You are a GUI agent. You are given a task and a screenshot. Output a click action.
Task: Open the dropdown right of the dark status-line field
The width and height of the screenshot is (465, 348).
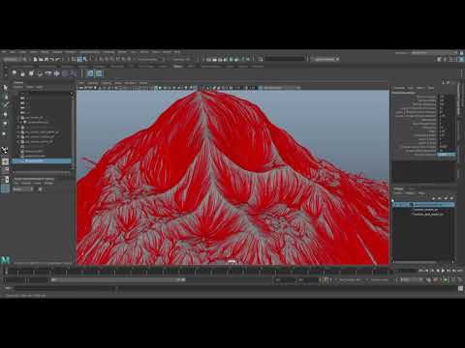pos(325,59)
